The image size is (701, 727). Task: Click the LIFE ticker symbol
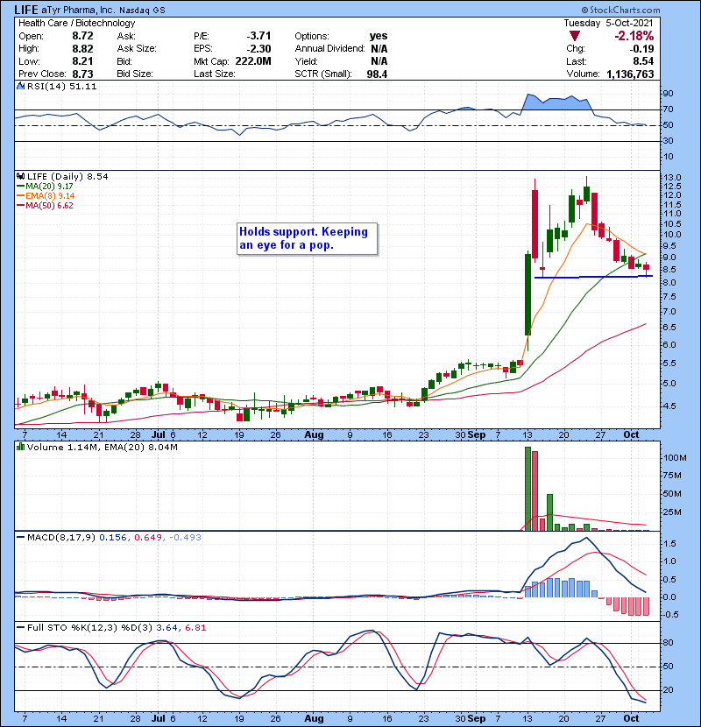pos(26,10)
